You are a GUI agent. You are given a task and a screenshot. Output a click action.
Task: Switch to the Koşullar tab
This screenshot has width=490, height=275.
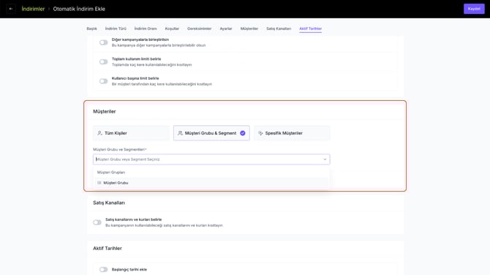click(x=172, y=29)
